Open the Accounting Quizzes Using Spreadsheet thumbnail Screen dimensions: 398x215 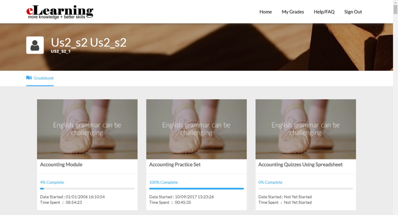tap(305, 129)
